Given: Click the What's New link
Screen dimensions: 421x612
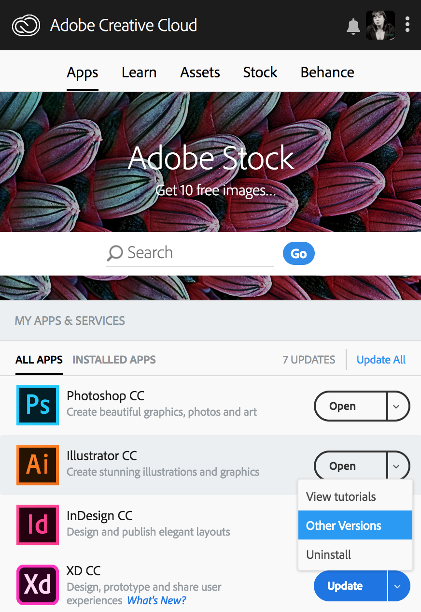Looking at the screenshot, I should [x=156, y=600].
